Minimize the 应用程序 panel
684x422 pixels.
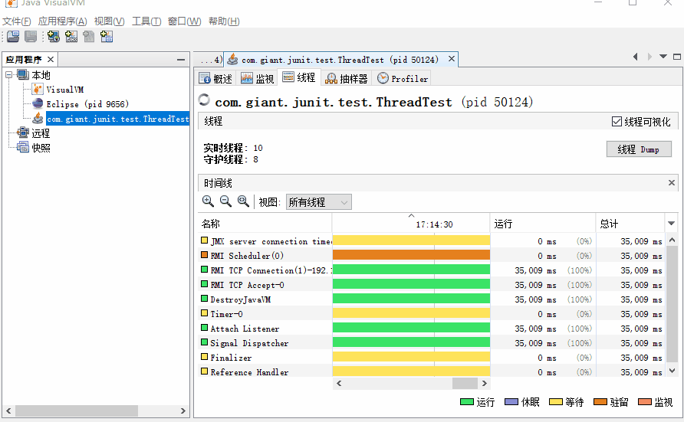click(x=181, y=60)
